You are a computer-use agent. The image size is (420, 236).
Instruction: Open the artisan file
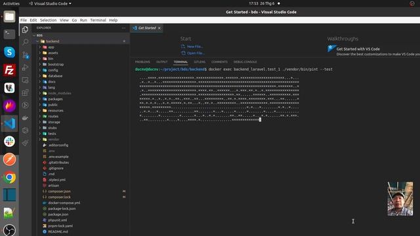click(54, 186)
